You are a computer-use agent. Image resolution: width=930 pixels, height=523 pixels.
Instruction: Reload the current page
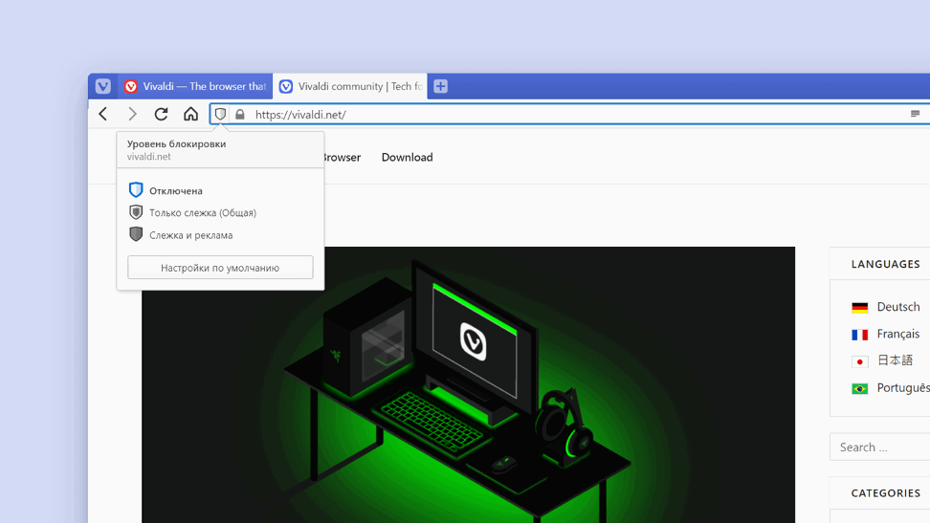(162, 114)
